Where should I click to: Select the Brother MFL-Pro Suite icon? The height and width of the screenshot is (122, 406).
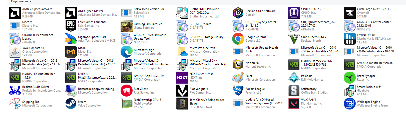[182, 13]
